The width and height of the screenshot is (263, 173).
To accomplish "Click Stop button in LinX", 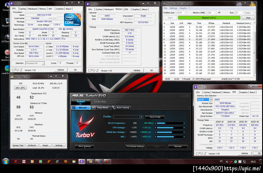I will (x=248, y=18).
